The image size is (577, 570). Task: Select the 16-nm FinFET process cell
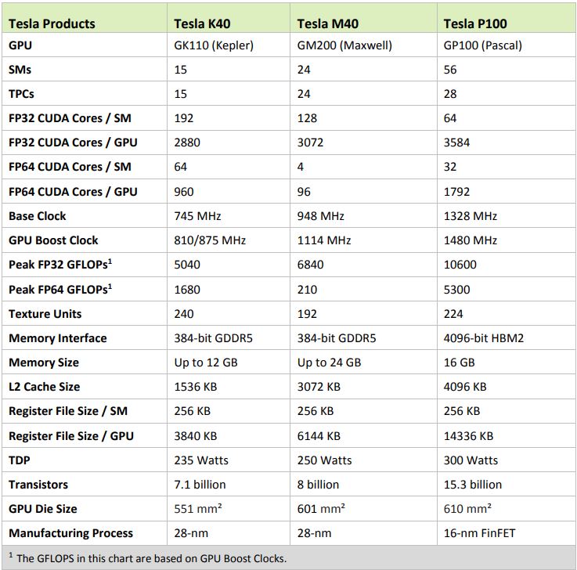click(480, 533)
